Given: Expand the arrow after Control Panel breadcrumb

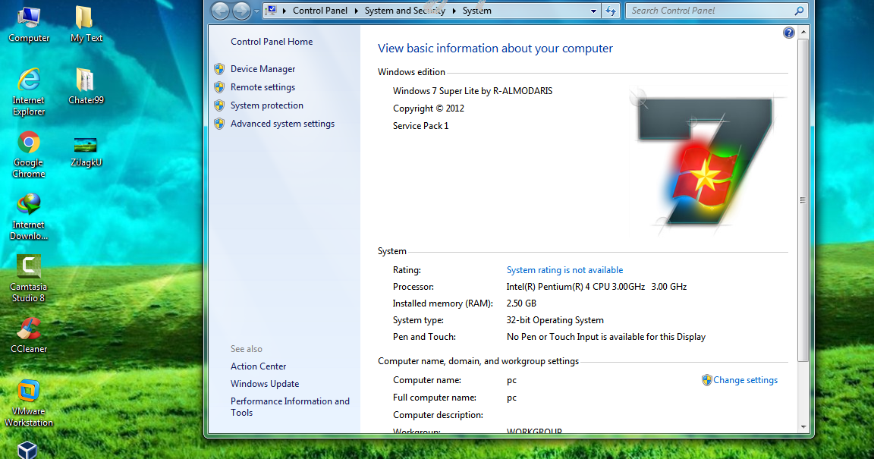Looking at the screenshot, I should click(x=356, y=11).
